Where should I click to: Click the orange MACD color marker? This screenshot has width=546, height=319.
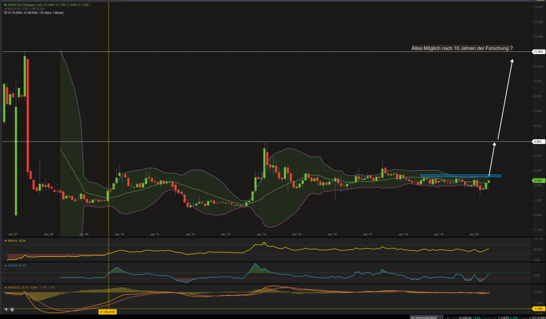[5, 287]
